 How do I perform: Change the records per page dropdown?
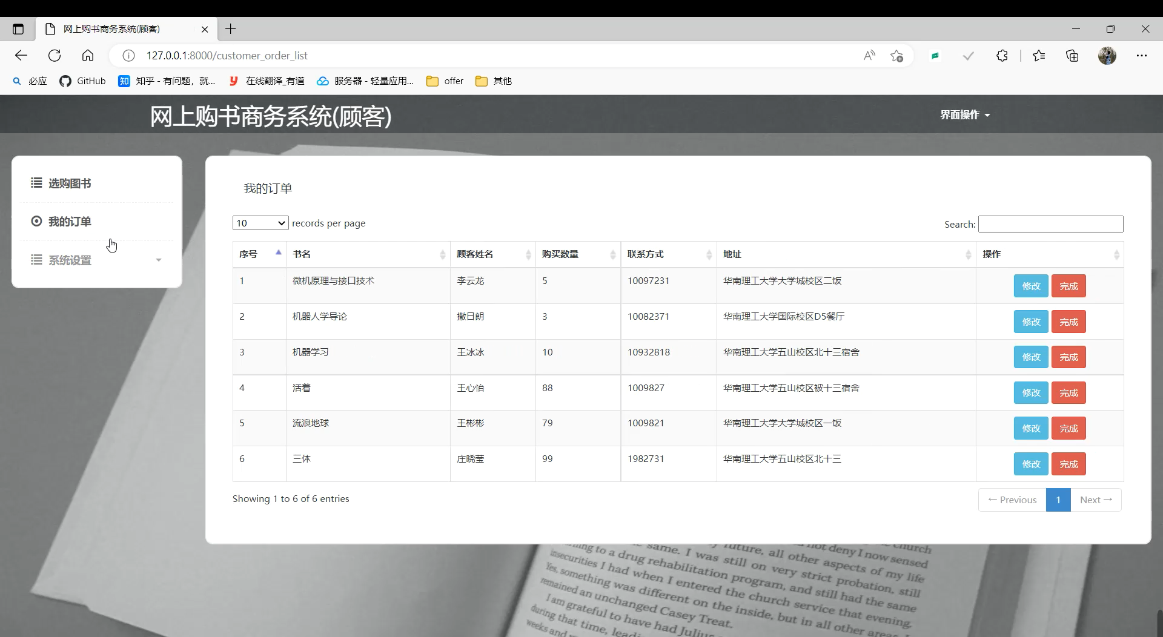point(260,223)
